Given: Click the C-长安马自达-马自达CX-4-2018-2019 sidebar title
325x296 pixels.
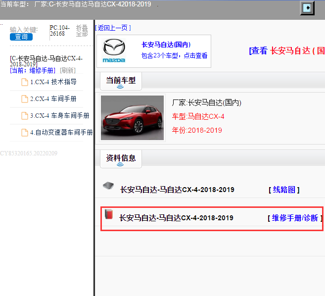Looking at the screenshot, I should (46, 61).
